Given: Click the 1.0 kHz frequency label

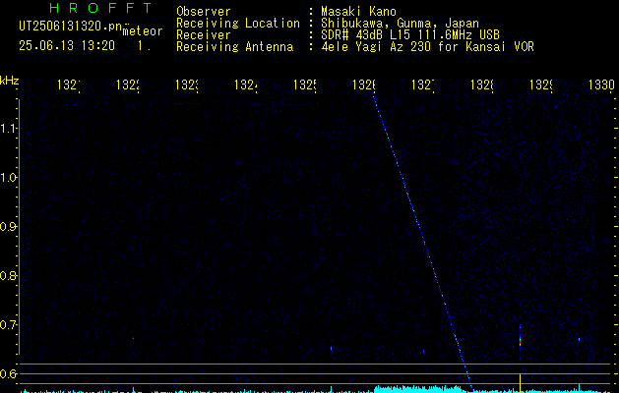Looking at the screenshot, I should 8,178.
